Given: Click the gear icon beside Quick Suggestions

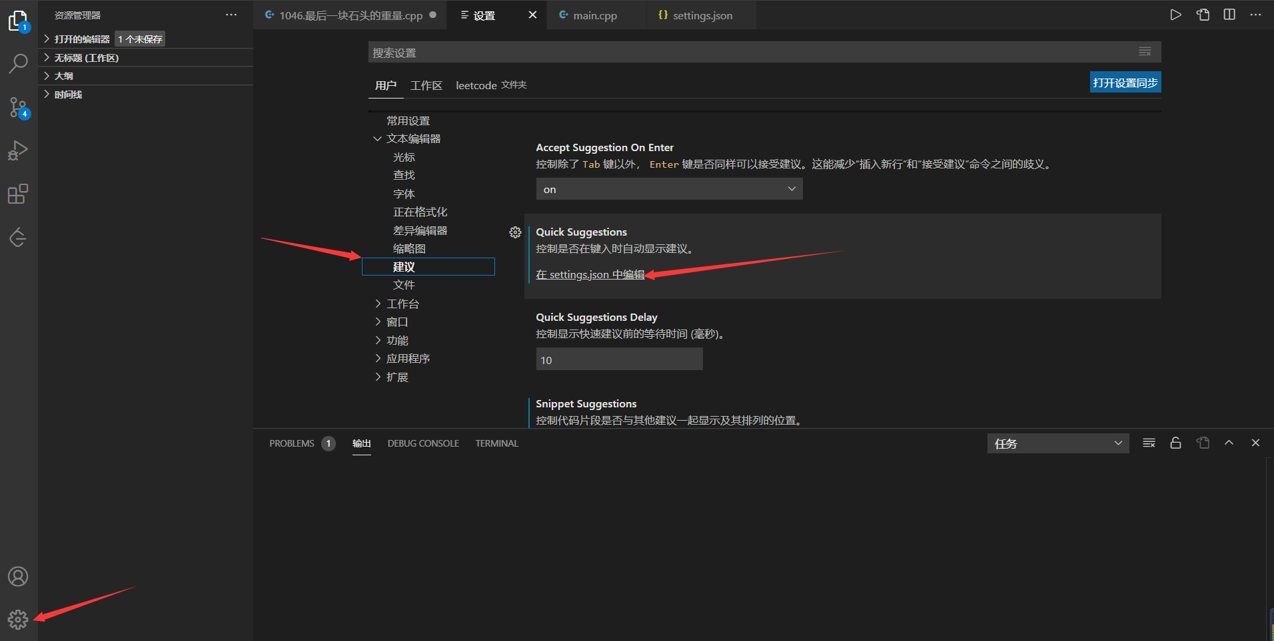Looking at the screenshot, I should [x=515, y=232].
